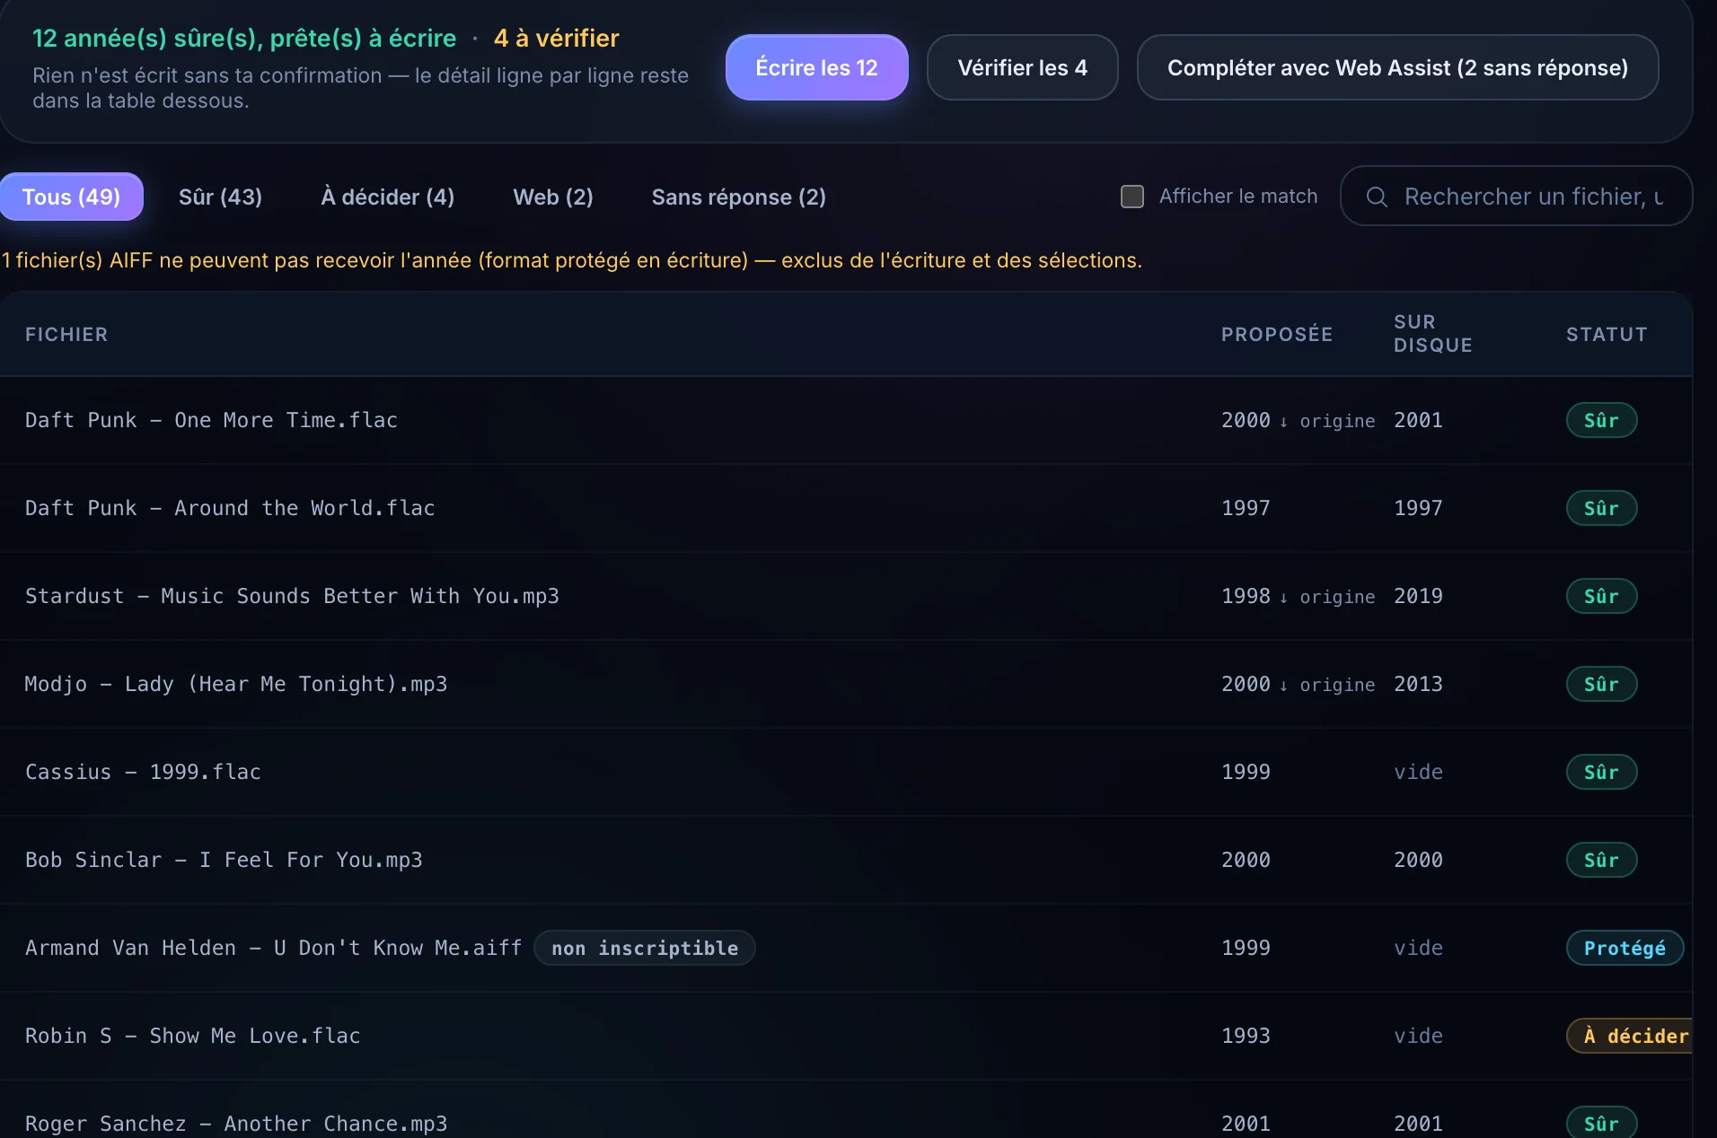
Task: Click the '12 année(s) sûre(s), prête(s) à écrire' heading
Action: pos(244,38)
